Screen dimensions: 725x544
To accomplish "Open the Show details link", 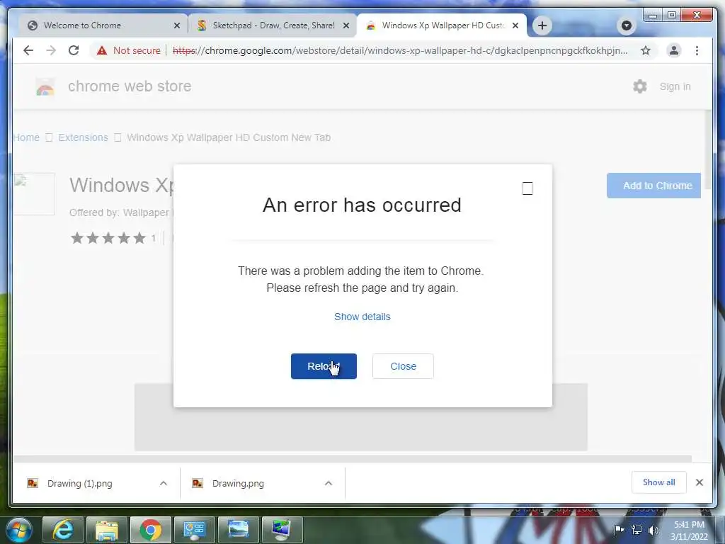I will point(362,317).
